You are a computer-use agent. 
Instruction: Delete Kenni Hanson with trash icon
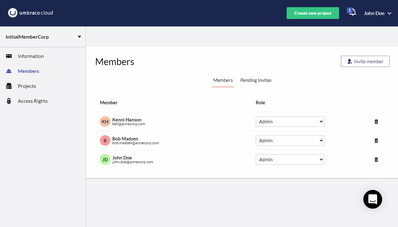pyautogui.click(x=376, y=121)
